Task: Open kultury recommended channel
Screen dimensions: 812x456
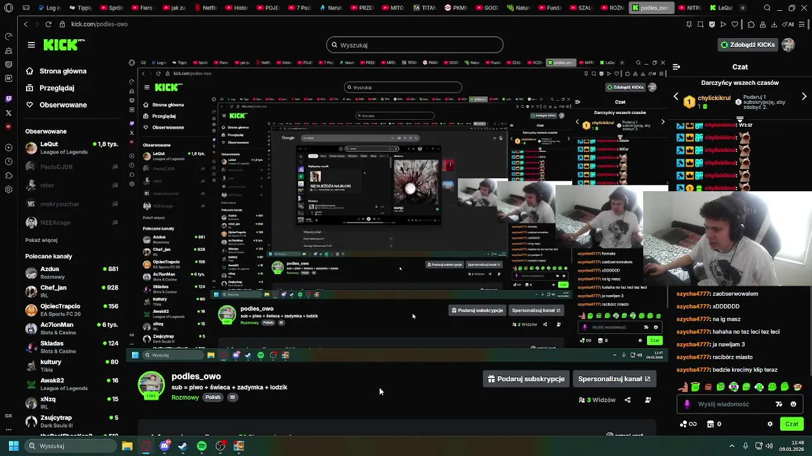Action: point(72,366)
